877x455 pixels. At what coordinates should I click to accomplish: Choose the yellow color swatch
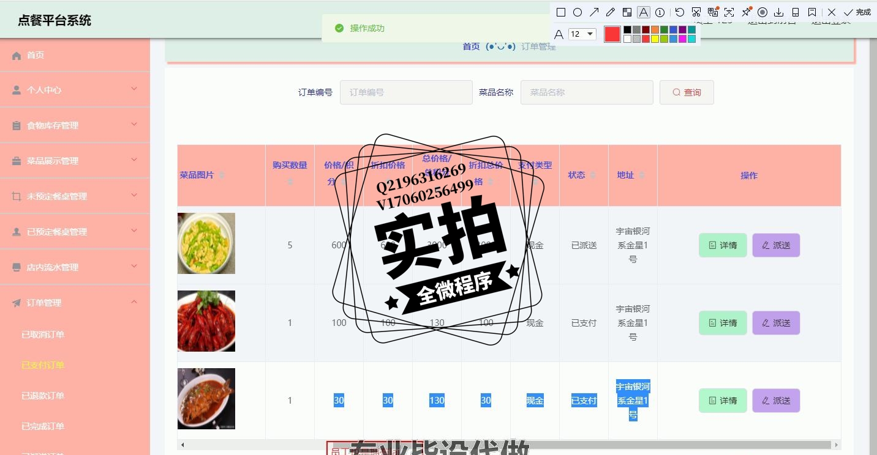coord(655,39)
